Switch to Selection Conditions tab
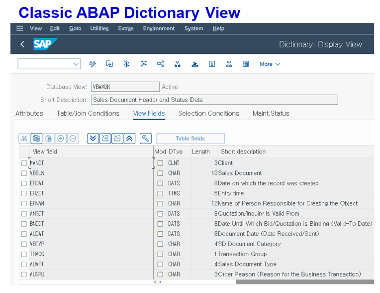This screenshot has height=293, width=380. click(x=209, y=114)
